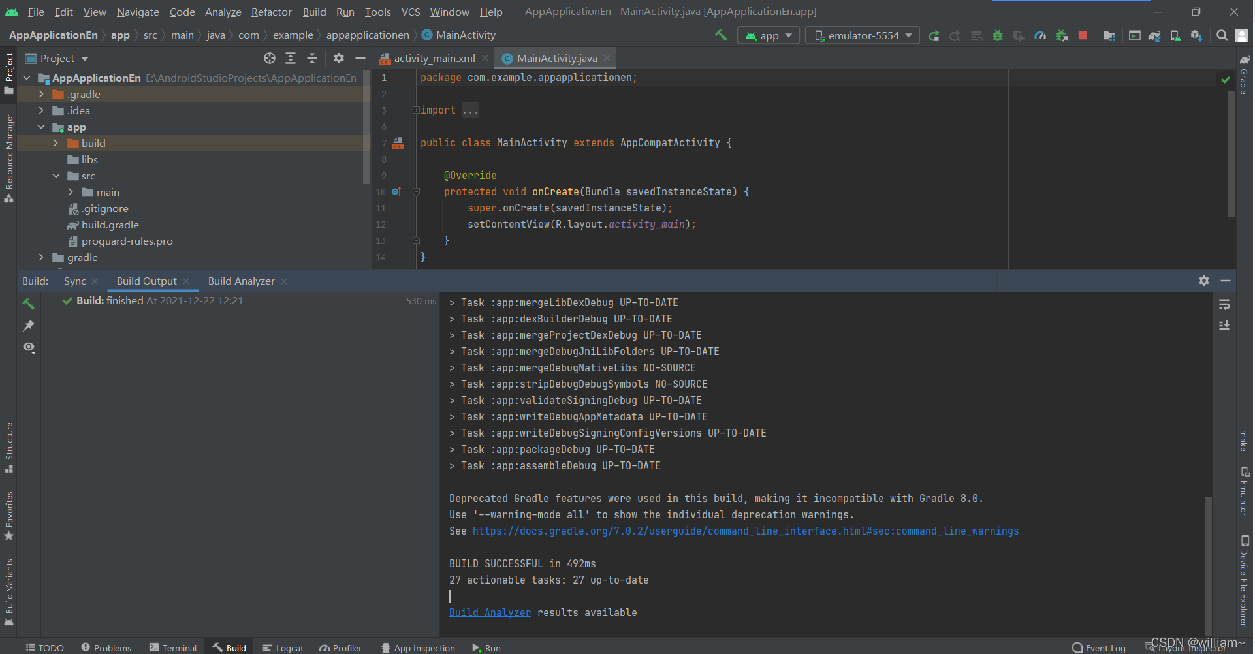This screenshot has width=1255, height=654.
Task: Start debugging with the Debug icon
Action: (998, 35)
